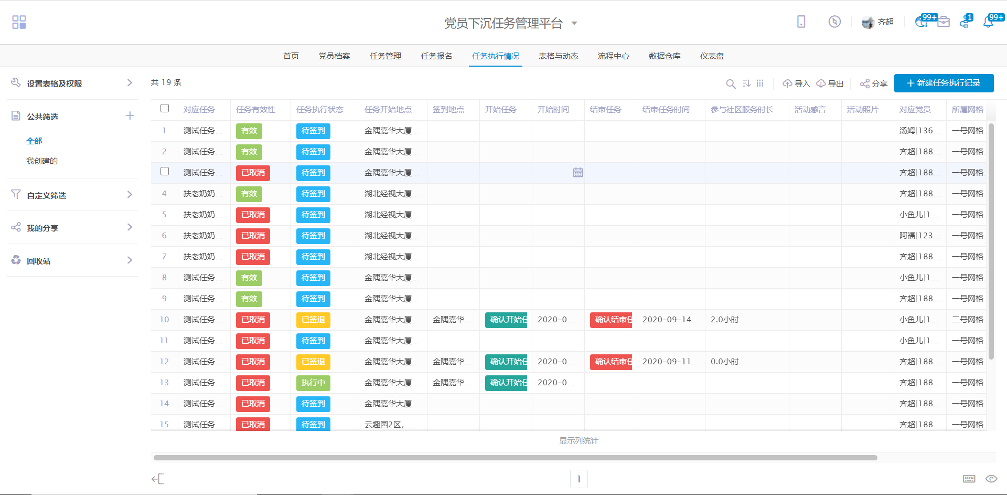
Task: Expand the 自定义筛选 section
Action: click(130, 195)
